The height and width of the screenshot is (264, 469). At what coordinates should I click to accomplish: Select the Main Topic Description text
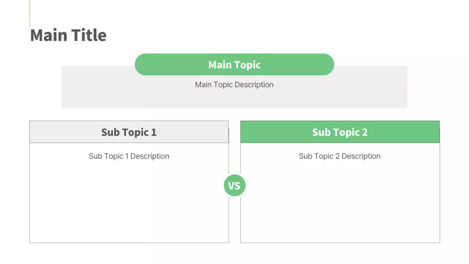pyautogui.click(x=234, y=85)
